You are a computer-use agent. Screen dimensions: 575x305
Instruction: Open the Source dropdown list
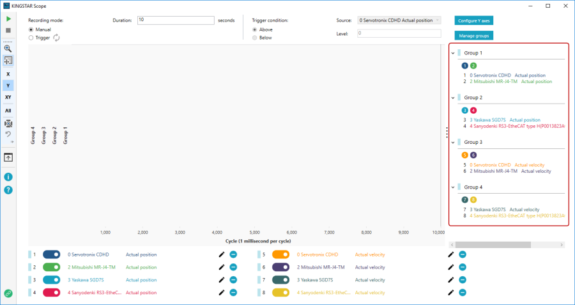coord(399,20)
